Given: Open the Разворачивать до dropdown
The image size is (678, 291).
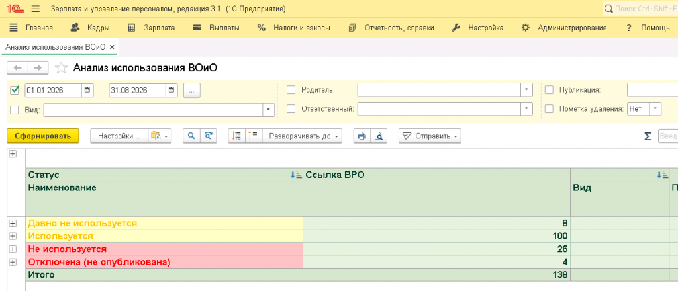Looking at the screenshot, I should [x=302, y=136].
